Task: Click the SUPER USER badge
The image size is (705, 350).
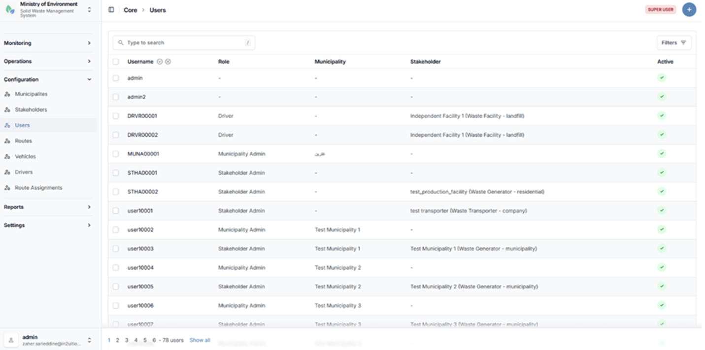Action: 661,10
